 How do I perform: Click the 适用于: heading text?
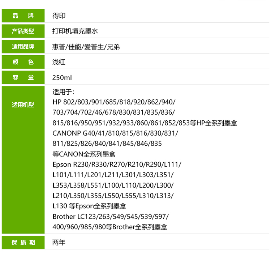coord(64,92)
